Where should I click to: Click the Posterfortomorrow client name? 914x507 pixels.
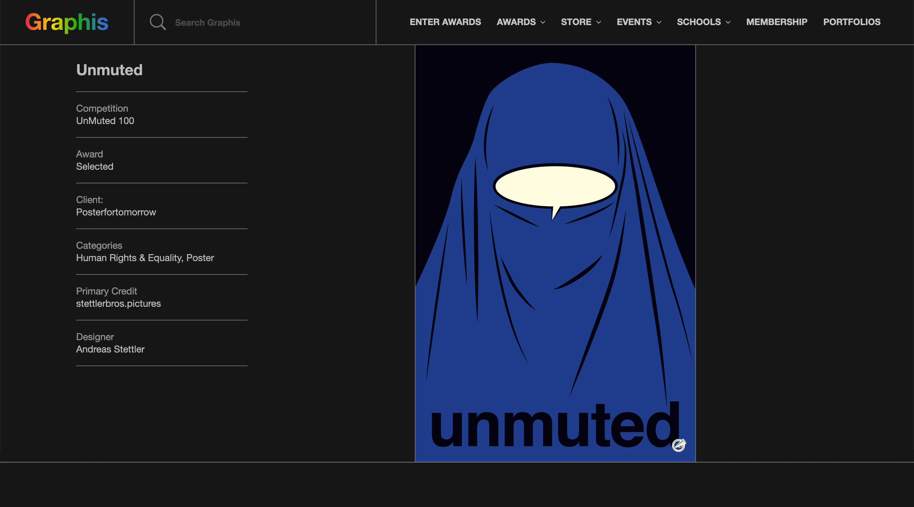pos(116,212)
